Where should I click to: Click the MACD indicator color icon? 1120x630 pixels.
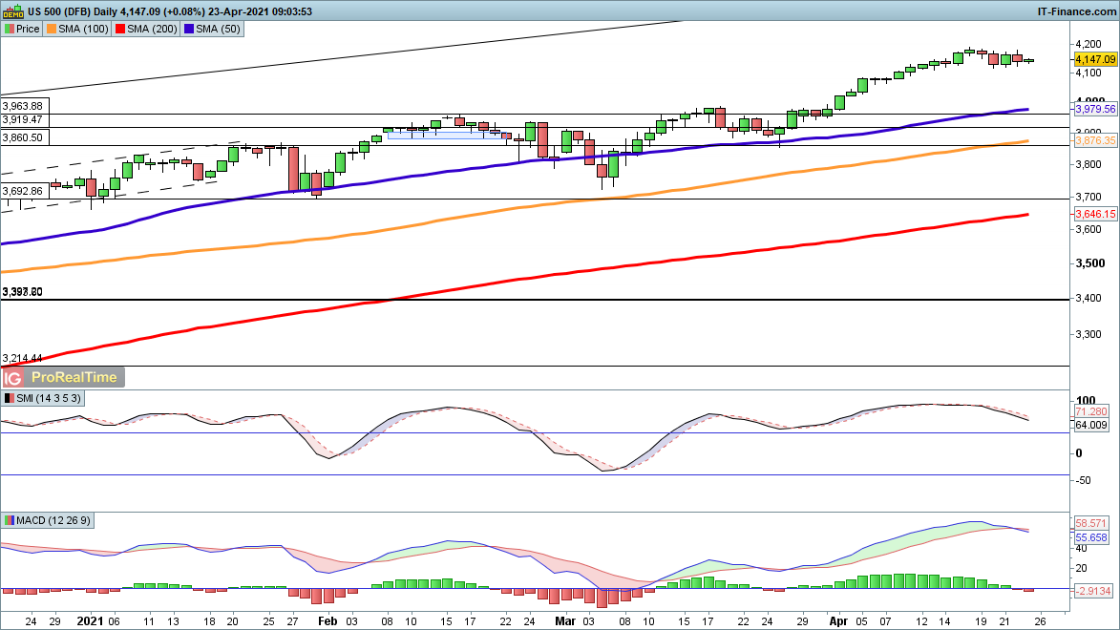(x=10, y=520)
